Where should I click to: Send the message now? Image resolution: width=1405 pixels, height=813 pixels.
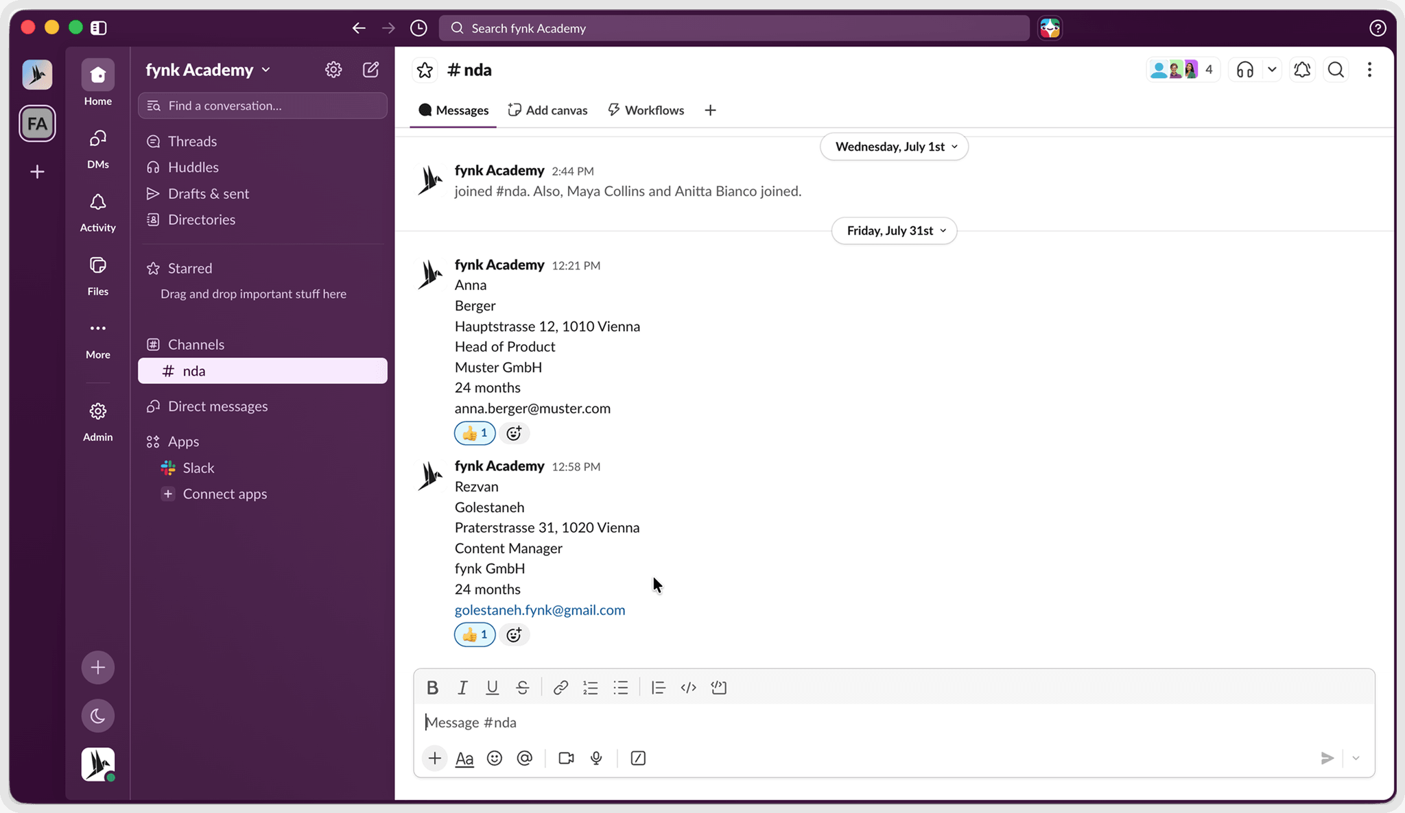click(1327, 758)
